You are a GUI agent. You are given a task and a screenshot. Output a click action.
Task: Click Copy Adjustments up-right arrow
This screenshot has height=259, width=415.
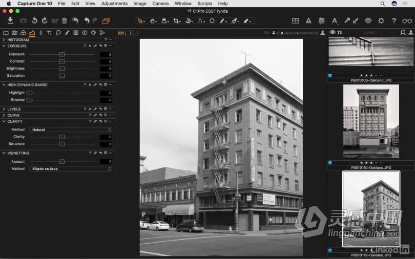[x=347, y=20]
